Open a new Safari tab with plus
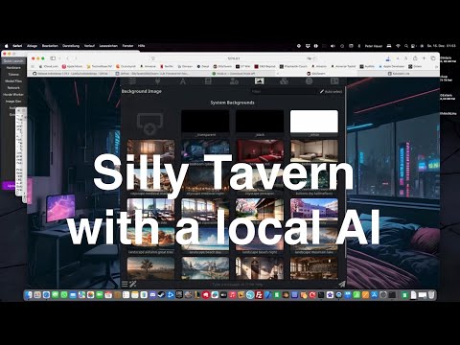The image size is (460, 345). click(424, 58)
